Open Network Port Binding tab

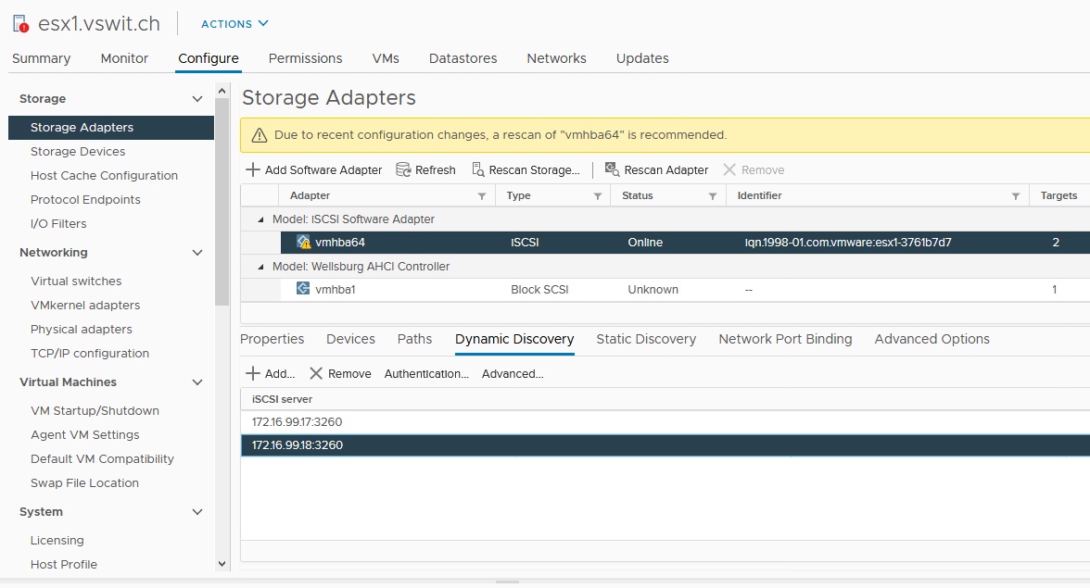[785, 339]
